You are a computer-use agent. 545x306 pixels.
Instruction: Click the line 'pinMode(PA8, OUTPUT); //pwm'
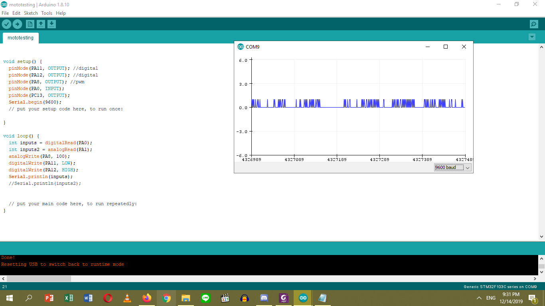pos(46,82)
